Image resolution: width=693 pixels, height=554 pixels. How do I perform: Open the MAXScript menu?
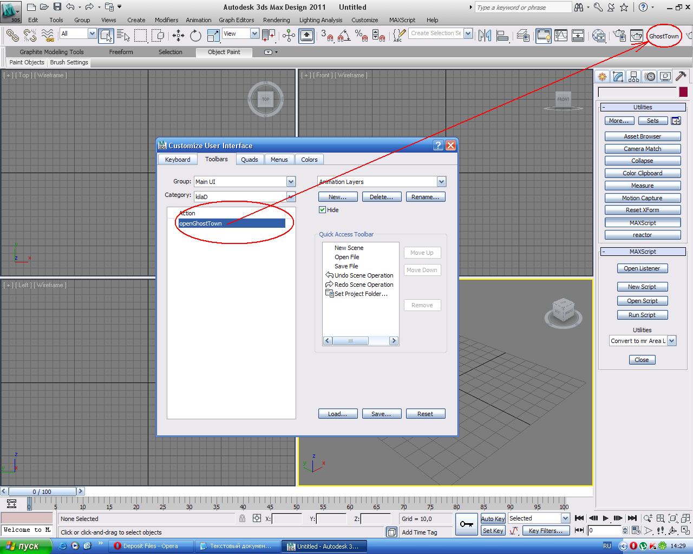coord(402,20)
